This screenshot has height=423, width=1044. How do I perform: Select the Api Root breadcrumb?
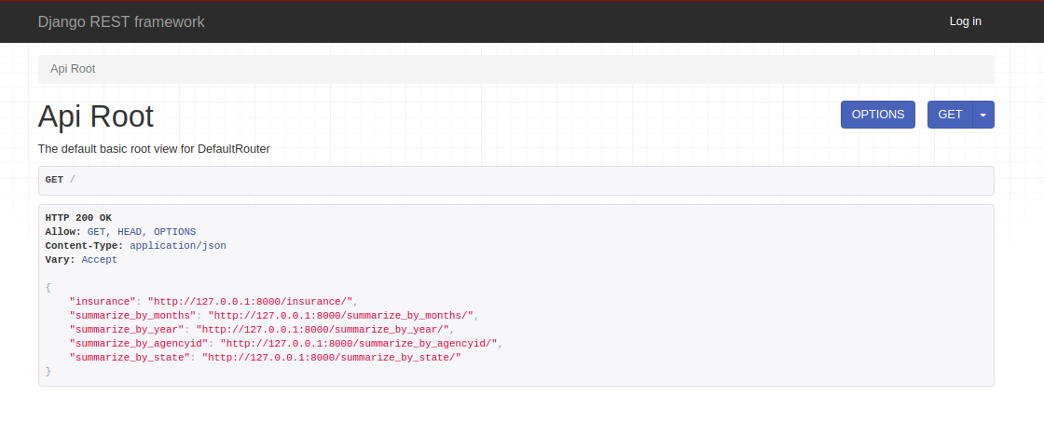pyautogui.click(x=73, y=69)
